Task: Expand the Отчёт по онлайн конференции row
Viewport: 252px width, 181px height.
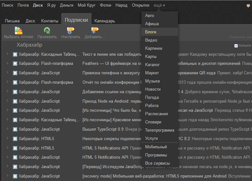Action: 8,82
